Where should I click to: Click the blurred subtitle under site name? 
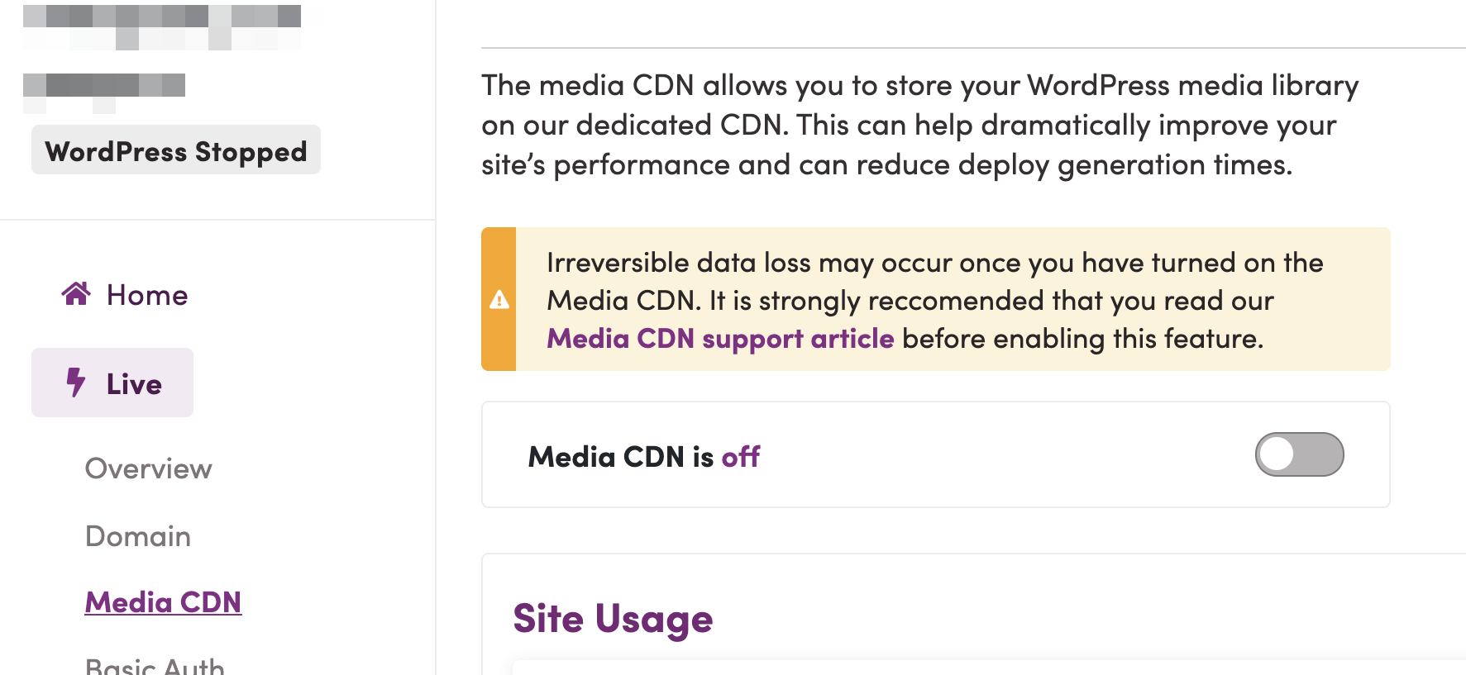[x=104, y=93]
